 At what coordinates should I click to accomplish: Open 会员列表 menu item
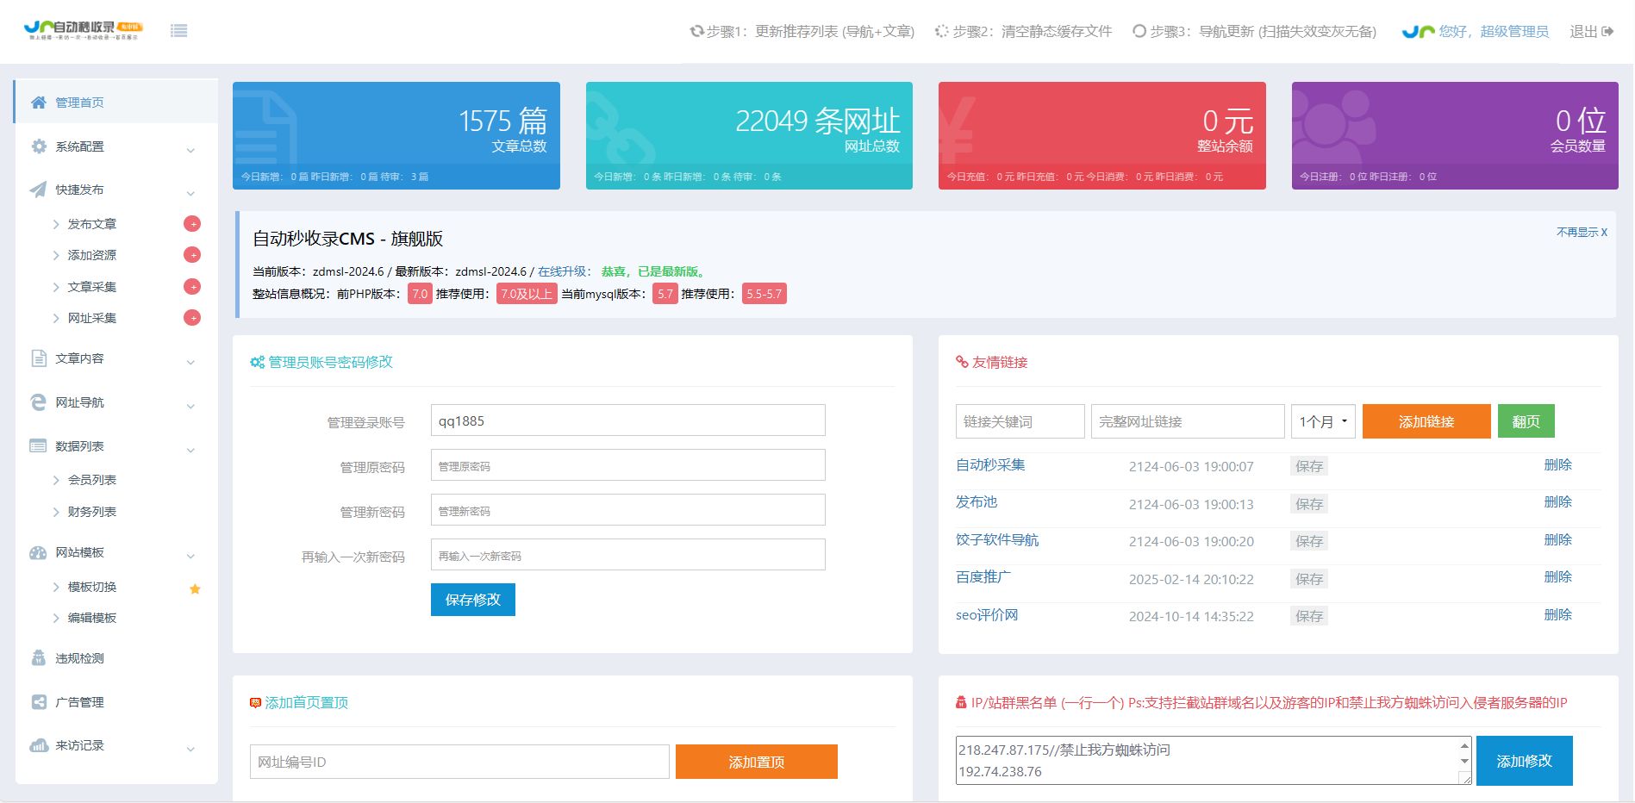(92, 480)
